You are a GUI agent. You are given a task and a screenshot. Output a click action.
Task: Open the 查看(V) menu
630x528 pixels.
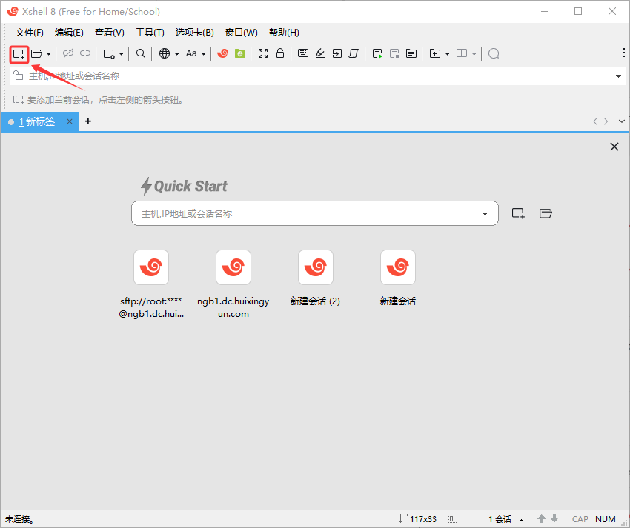tap(109, 33)
